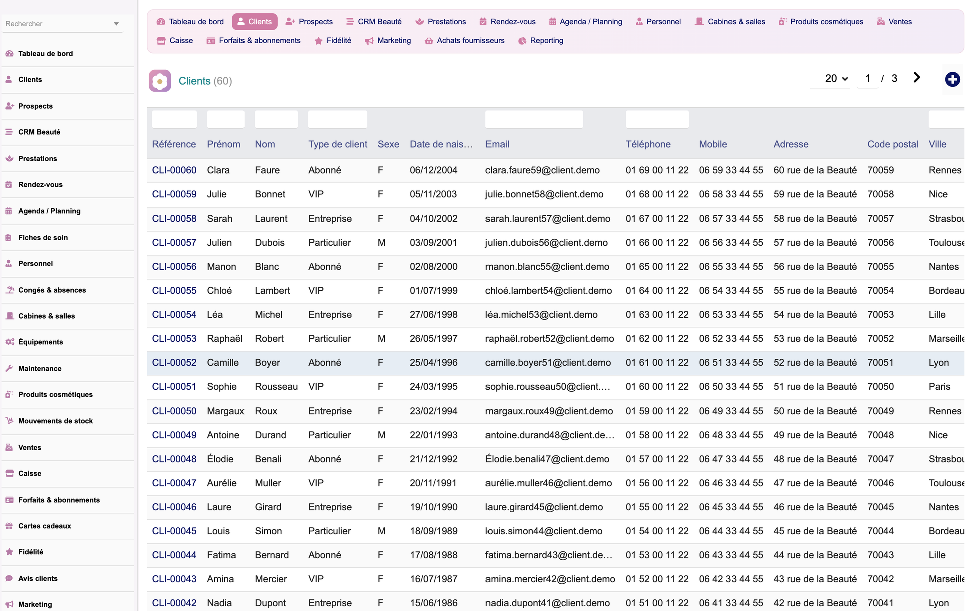Click the Fidélité item in sidebar
This screenshot has width=975, height=611.
tap(68, 552)
